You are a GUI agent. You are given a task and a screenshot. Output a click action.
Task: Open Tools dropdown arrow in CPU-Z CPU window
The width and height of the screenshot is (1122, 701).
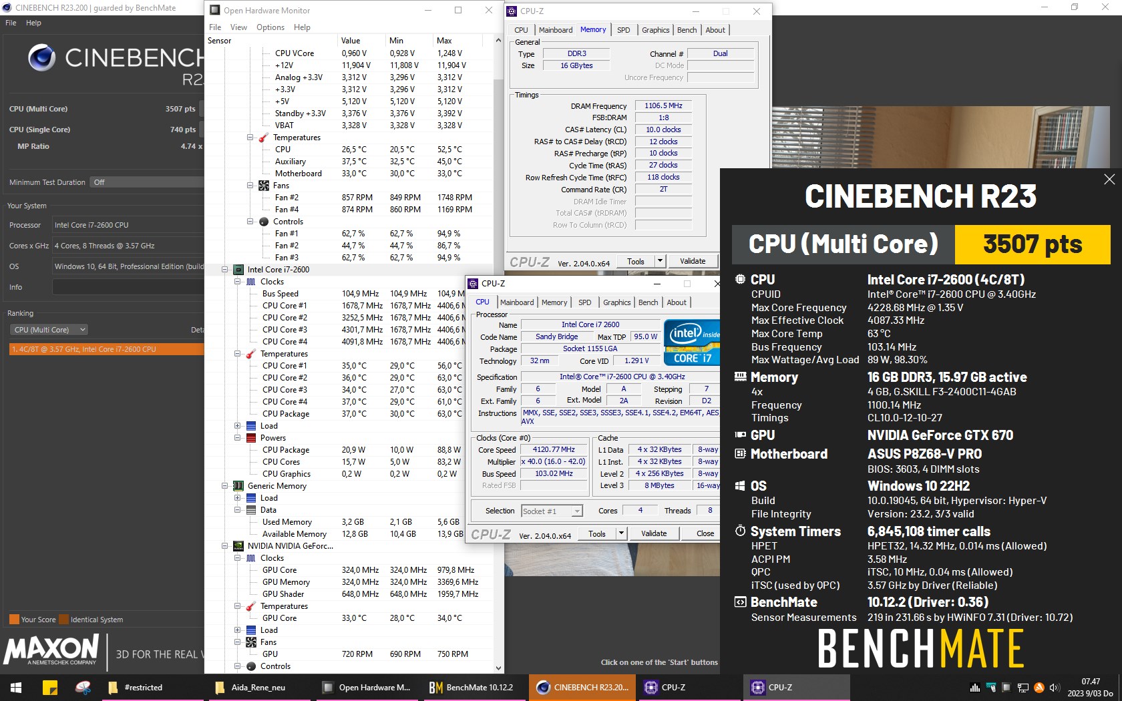point(622,533)
